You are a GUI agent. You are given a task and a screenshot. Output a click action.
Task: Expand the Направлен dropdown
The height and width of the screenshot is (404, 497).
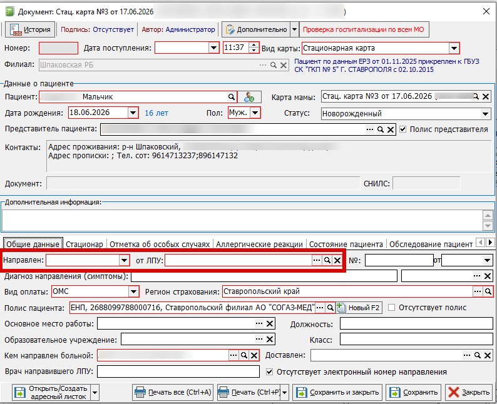[x=124, y=260]
